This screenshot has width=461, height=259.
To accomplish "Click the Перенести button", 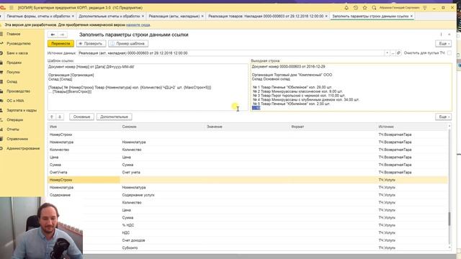I will (x=61, y=43).
